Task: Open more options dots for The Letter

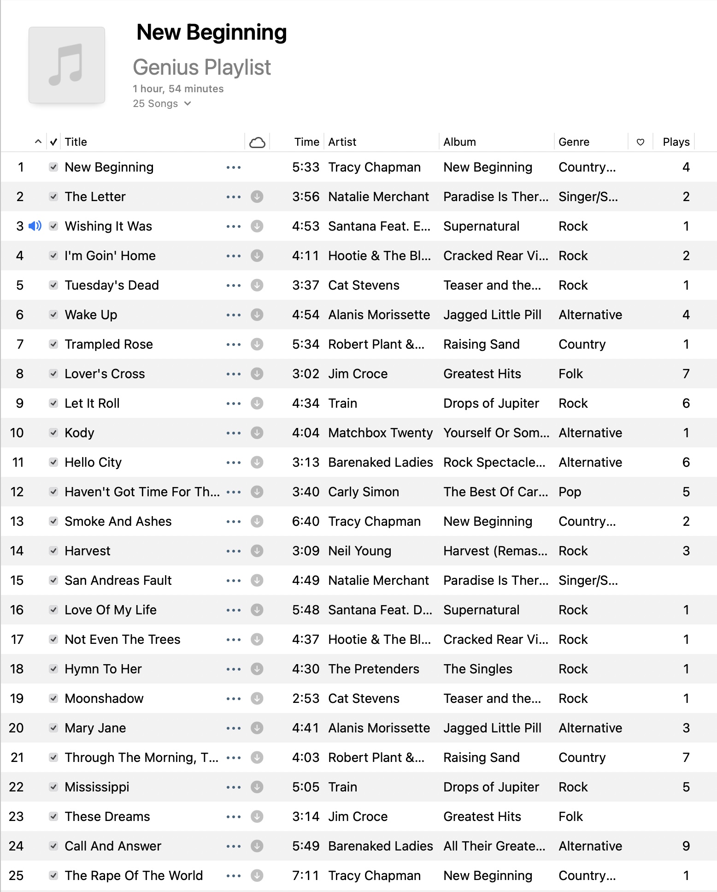Action: point(234,197)
